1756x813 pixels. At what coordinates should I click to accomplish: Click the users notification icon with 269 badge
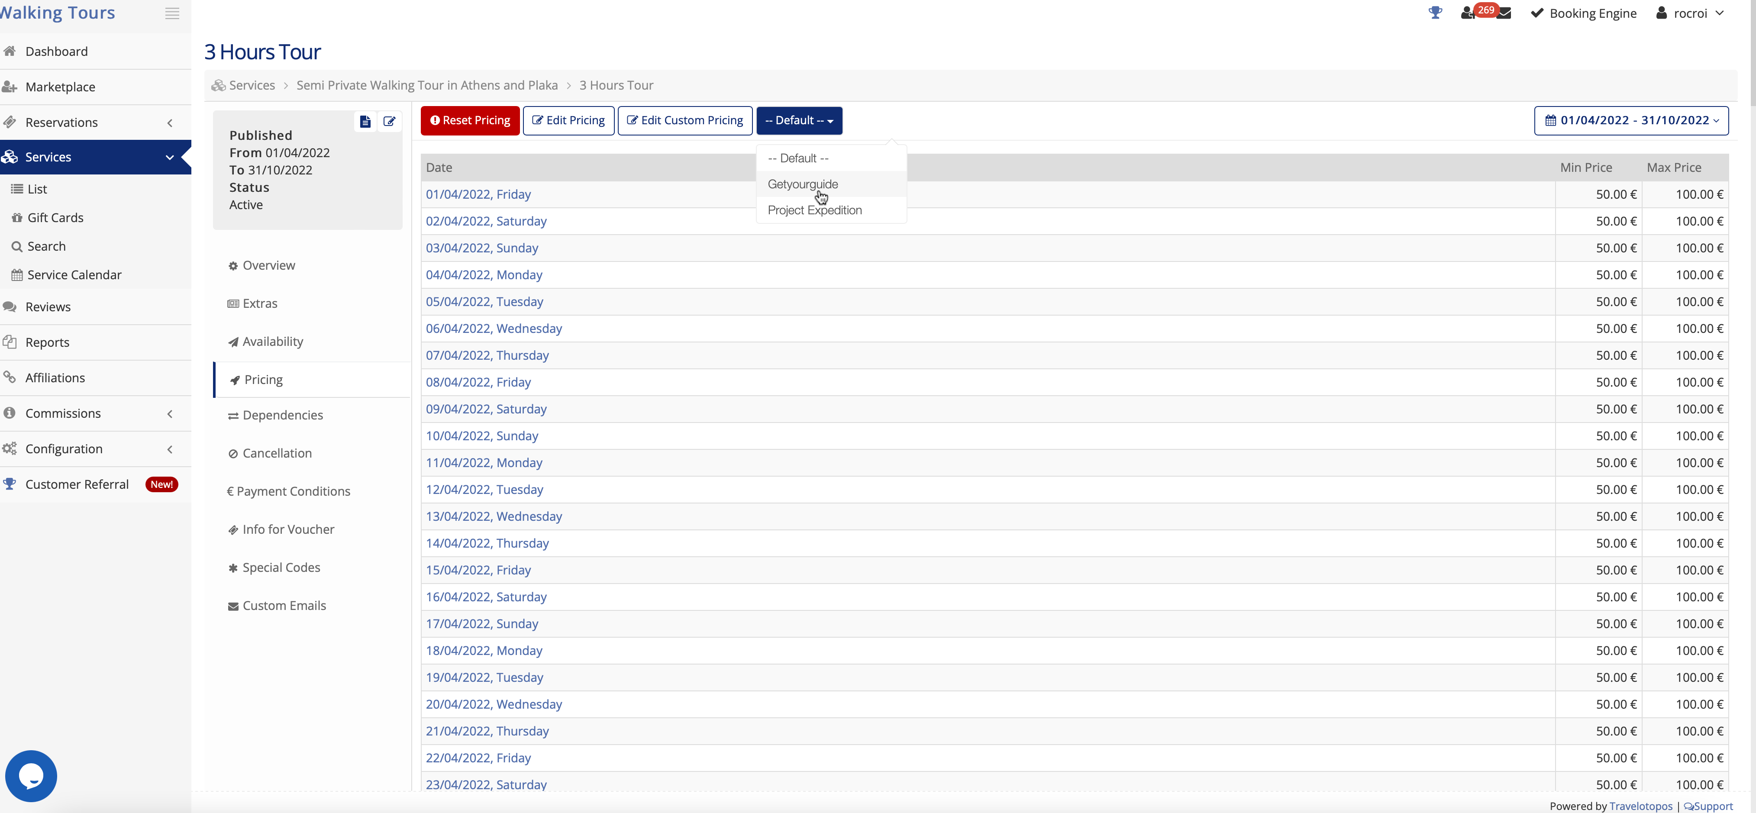[1468, 13]
